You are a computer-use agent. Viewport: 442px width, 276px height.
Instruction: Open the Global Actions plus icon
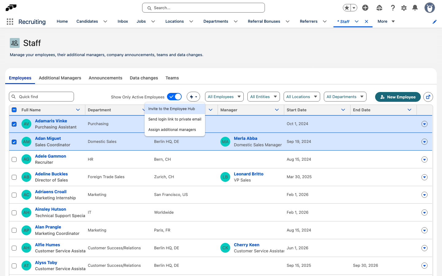tap(365, 8)
